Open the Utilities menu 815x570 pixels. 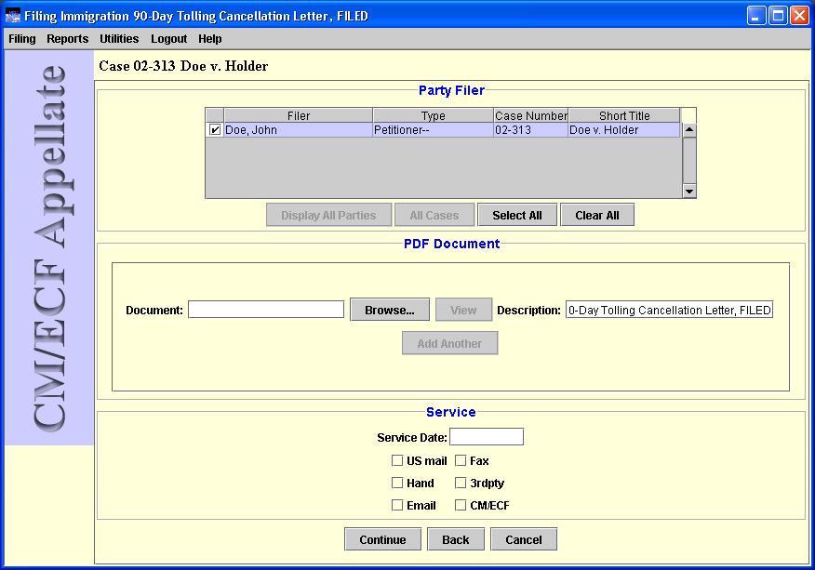pos(119,39)
